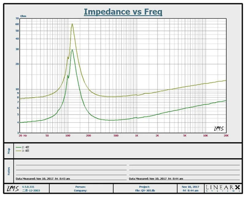Click the '20K' frequency axis label
This screenshot has height=197, width=246.
pos(226,135)
